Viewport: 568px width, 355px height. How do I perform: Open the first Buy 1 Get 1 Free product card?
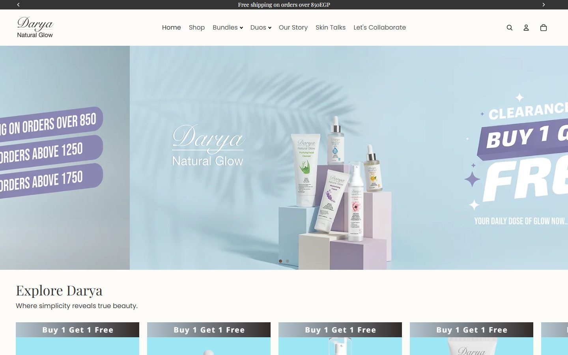click(77, 338)
